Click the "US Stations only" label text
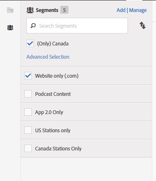156x181 pixels. coord(53,130)
